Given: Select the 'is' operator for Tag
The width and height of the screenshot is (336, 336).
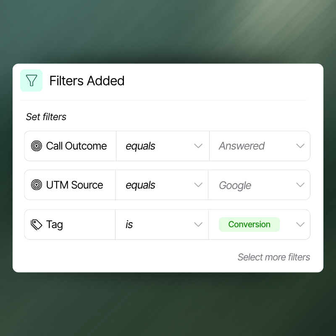Looking at the screenshot, I should coord(129,225).
